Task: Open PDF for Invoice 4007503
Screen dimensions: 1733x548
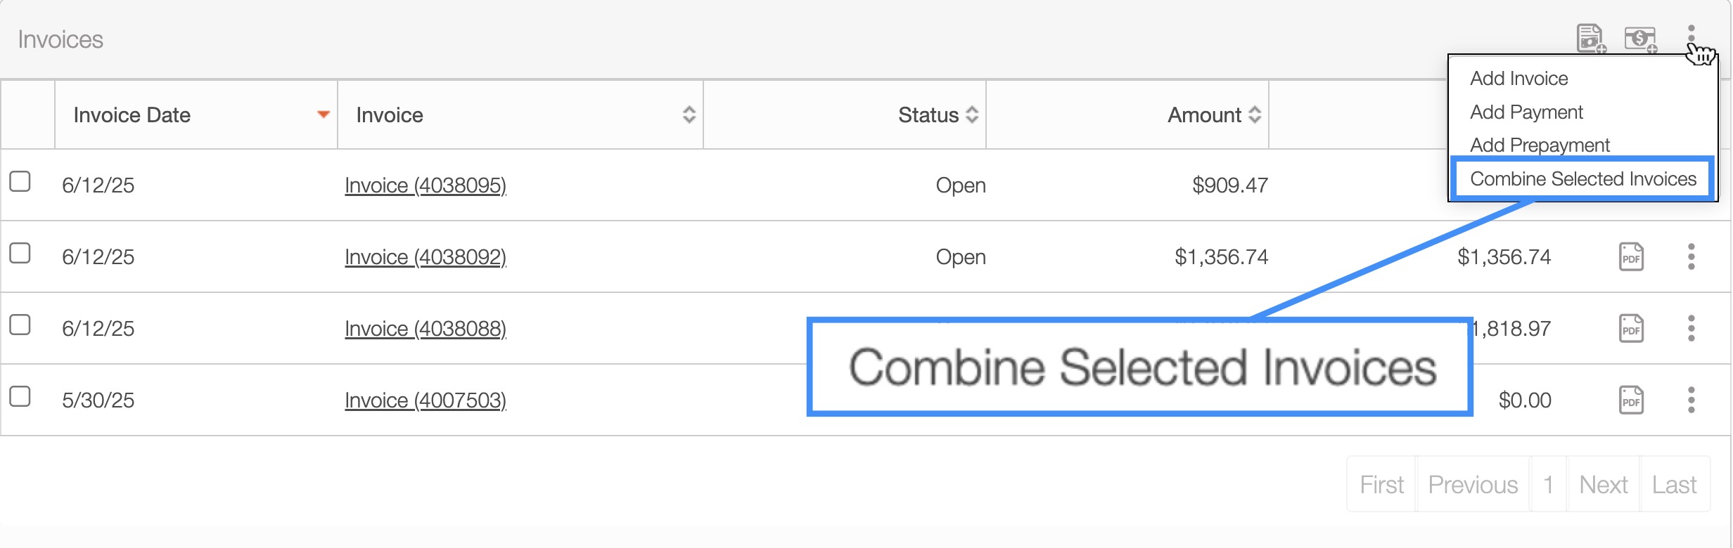Action: point(1631,400)
